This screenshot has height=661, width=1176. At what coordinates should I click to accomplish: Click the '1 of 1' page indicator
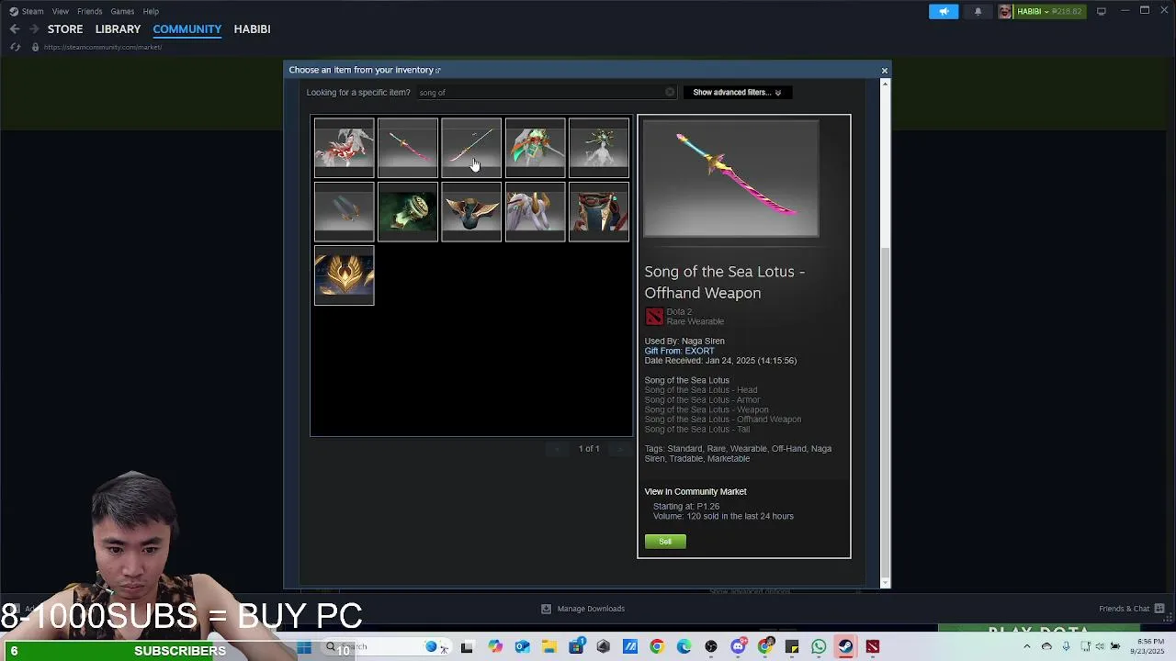tap(589, 449)
